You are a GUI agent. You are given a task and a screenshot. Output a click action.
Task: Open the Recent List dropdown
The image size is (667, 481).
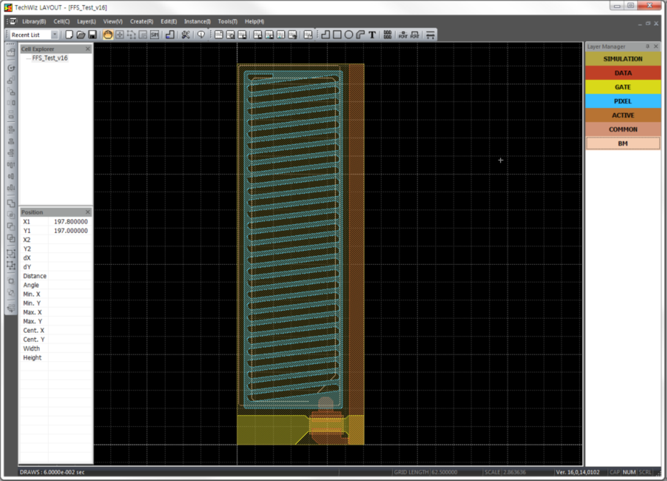point(54,35)
